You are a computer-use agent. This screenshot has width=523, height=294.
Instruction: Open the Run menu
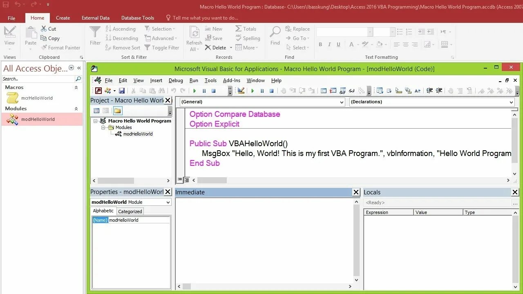(194, 80)
